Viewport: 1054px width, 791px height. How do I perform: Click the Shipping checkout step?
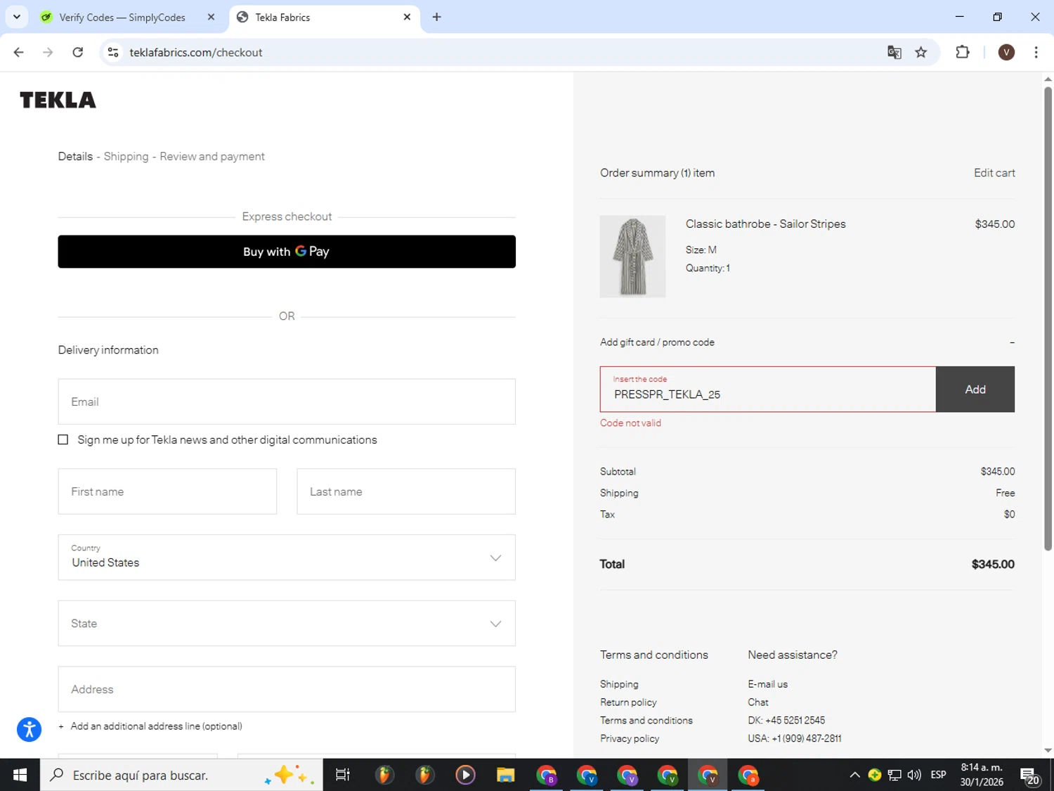126,156
